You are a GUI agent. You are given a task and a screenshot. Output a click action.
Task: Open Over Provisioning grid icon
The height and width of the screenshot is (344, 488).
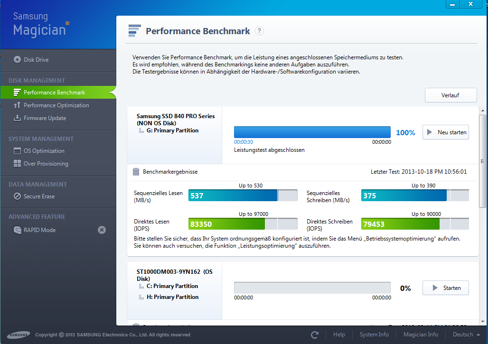pos(17,164)
